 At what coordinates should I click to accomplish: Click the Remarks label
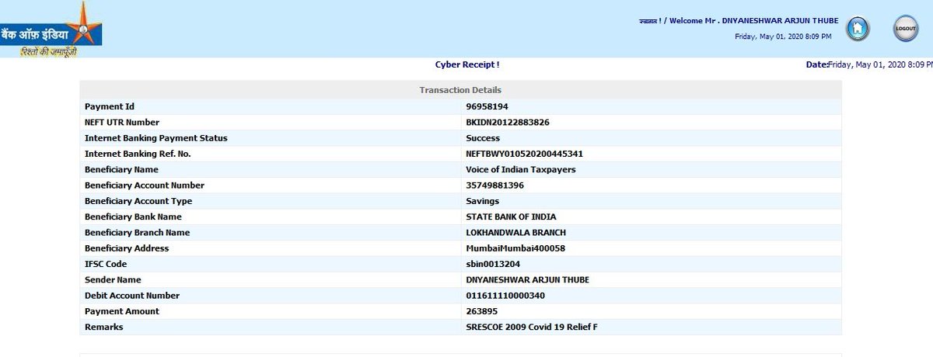coord(103,327)
